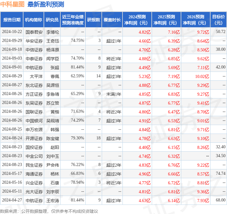
Task: Click the 目标价 column header
Action: point(218,20)
